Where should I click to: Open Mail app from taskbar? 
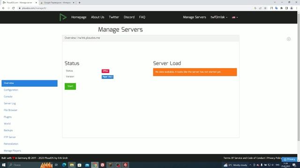click(x=87, y=165)
